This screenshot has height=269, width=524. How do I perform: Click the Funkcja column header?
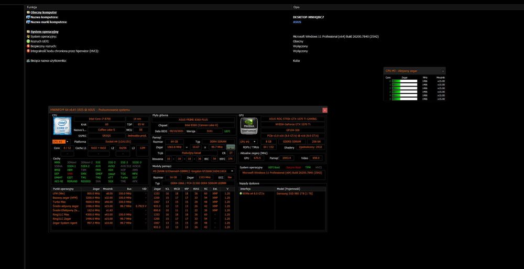tap(32, 7)
